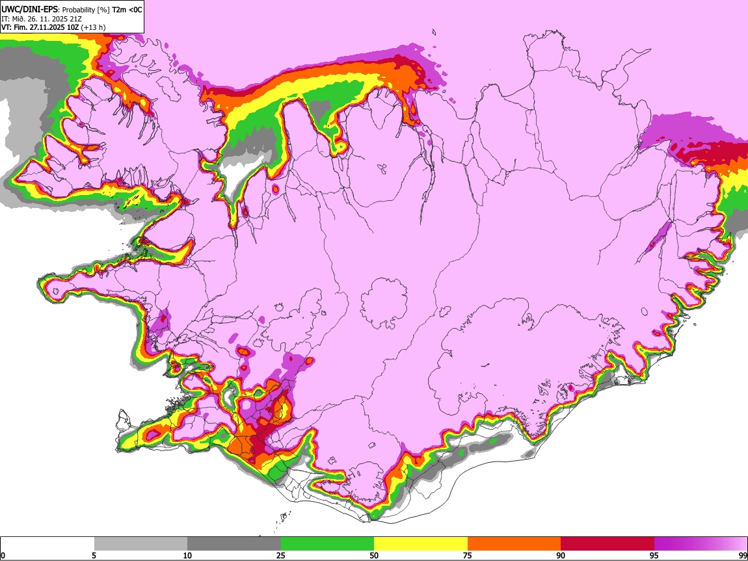Click the white 0–5% legend color segment
The height and width of the screenshot is (561, 748).
(x=47, y=543)
